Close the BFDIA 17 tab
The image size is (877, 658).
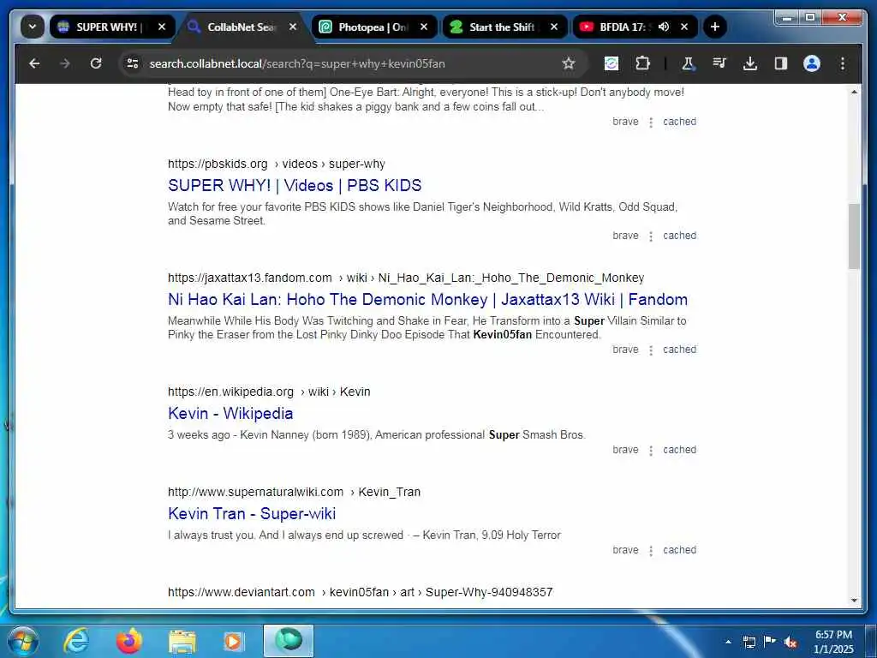point(684,27)
